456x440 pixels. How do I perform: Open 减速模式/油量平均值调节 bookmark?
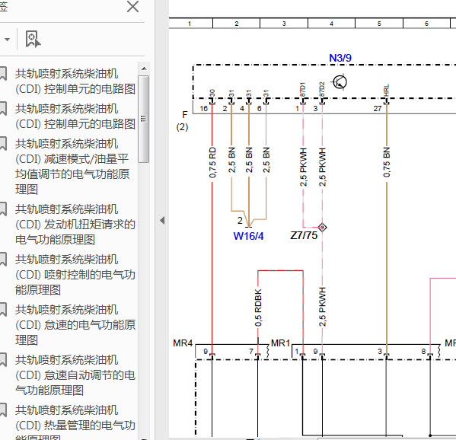(x=72, y=167)
